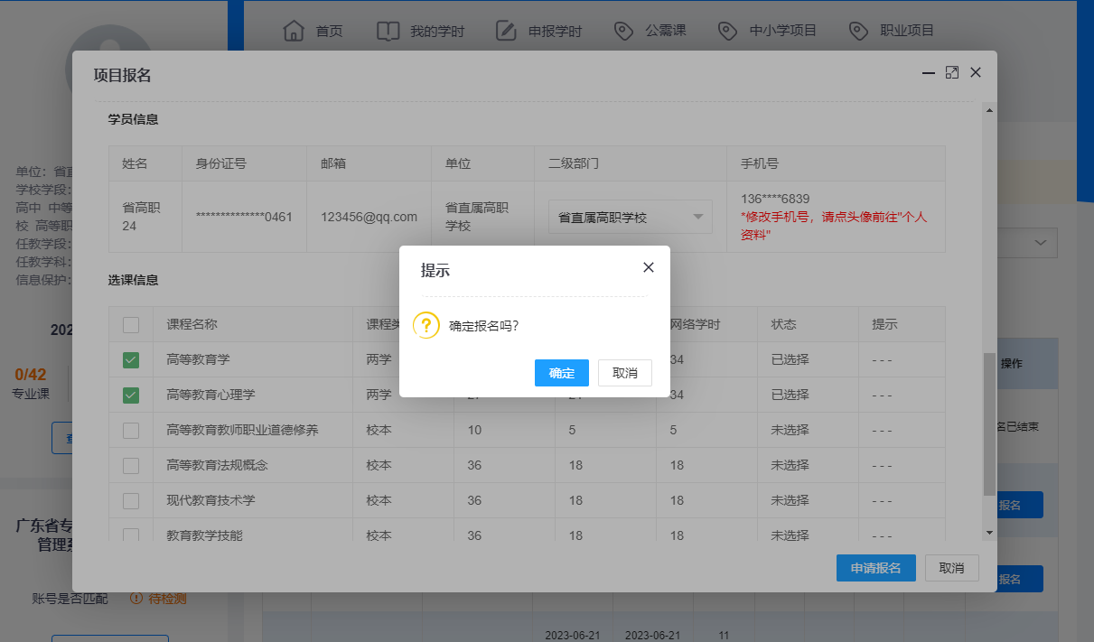1094x642 pixels.
Task: Go to the 申报学时 navigation item
Action: click(555, 31)
